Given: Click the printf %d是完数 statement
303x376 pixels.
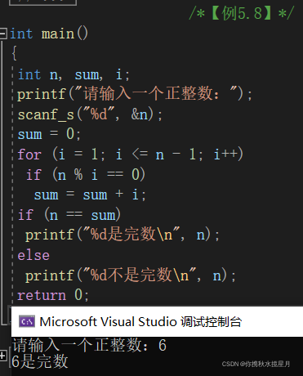Looking at the screenshot, I should coord(123,235).
